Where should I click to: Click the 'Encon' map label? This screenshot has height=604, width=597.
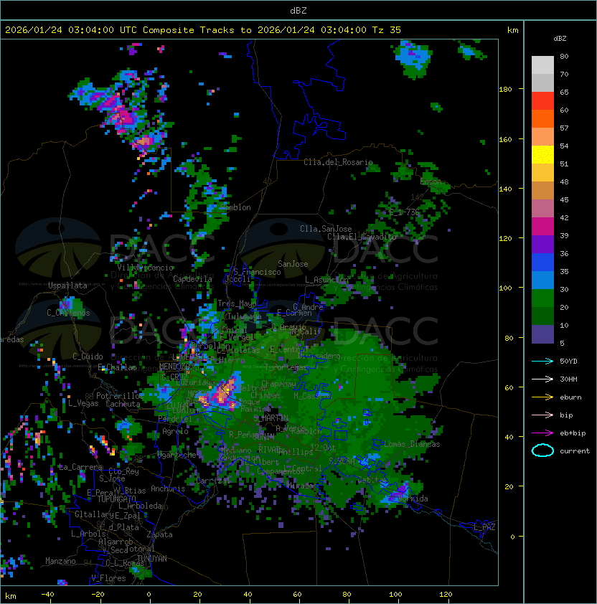coord(431,181)
